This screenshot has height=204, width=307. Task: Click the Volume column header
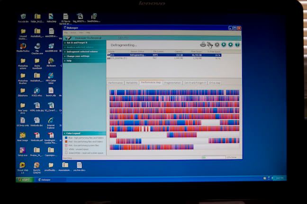pyautogui.click(x=111, y=51)
